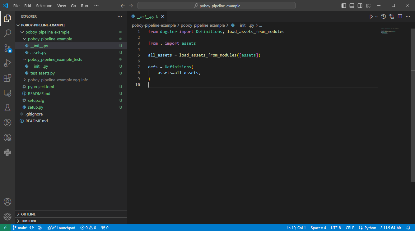Image resolution: width=415 pixels, height=231 pixels.
Task: Expand the OUTLINE section
Action: pos(28,214)
